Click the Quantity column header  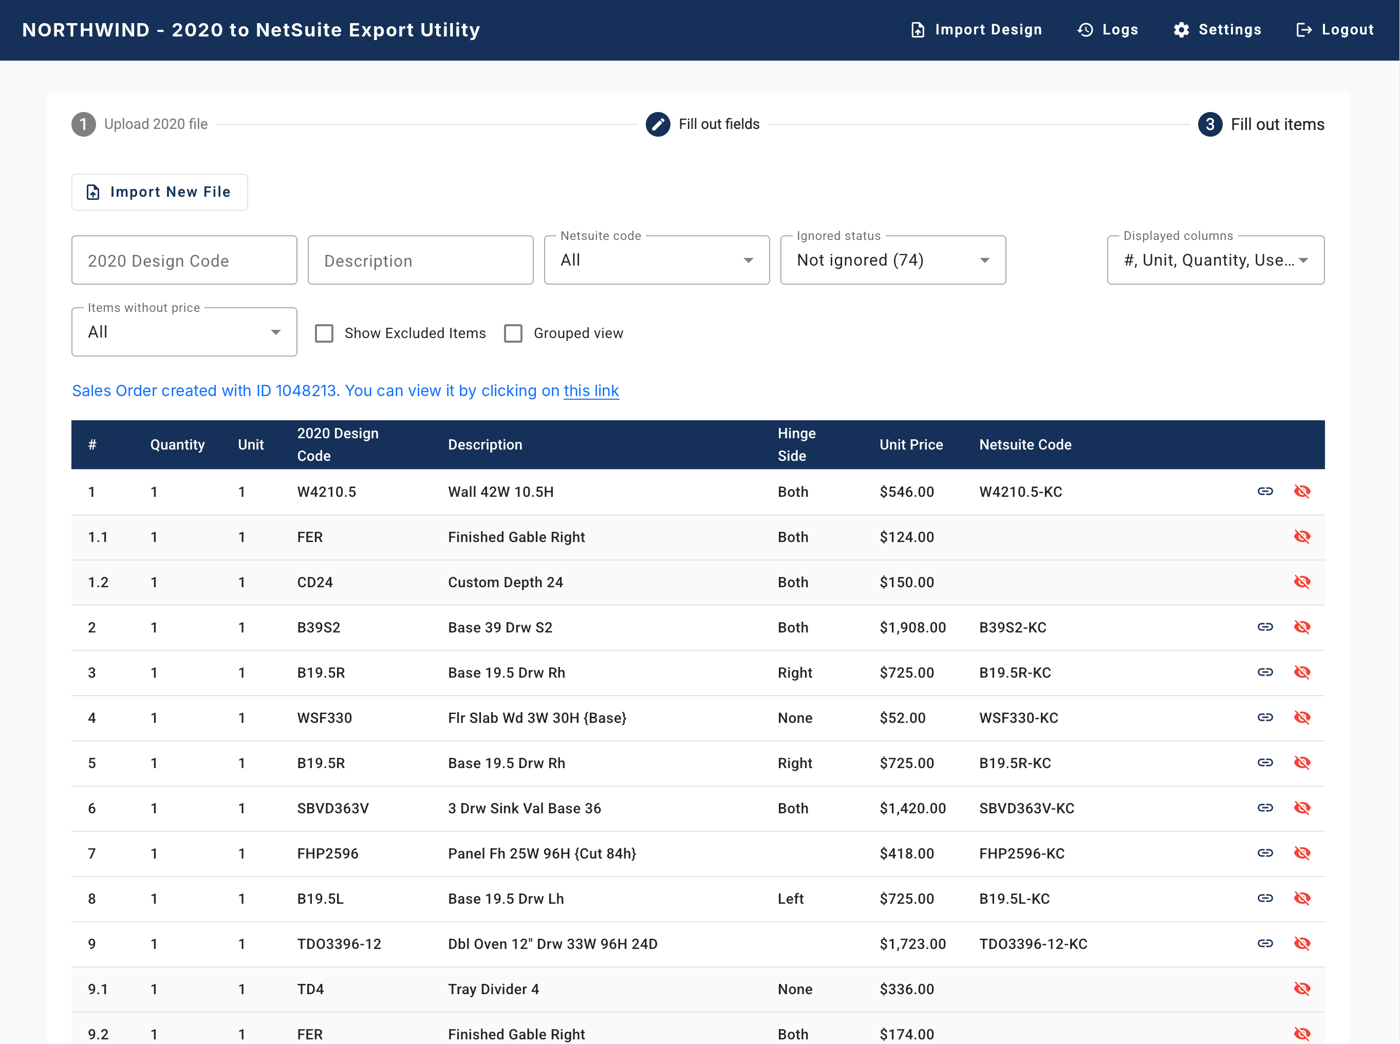point(178,444)
